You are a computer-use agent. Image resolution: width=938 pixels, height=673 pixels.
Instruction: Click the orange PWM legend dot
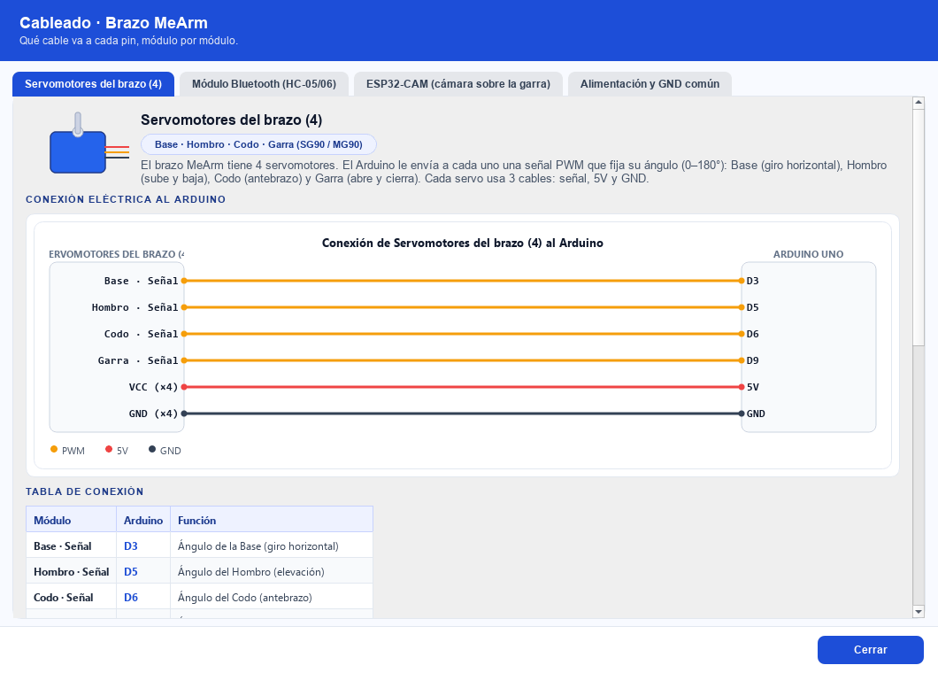[x=54, y=449]
